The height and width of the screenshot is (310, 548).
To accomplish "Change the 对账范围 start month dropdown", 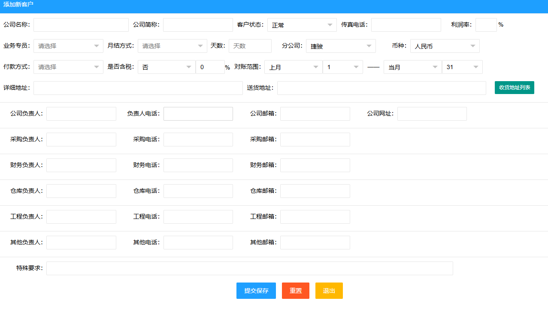I will point(292,67).
